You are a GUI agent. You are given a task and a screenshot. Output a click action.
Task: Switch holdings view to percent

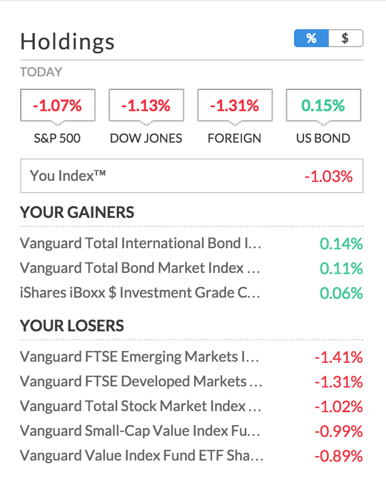click(311, 38)
